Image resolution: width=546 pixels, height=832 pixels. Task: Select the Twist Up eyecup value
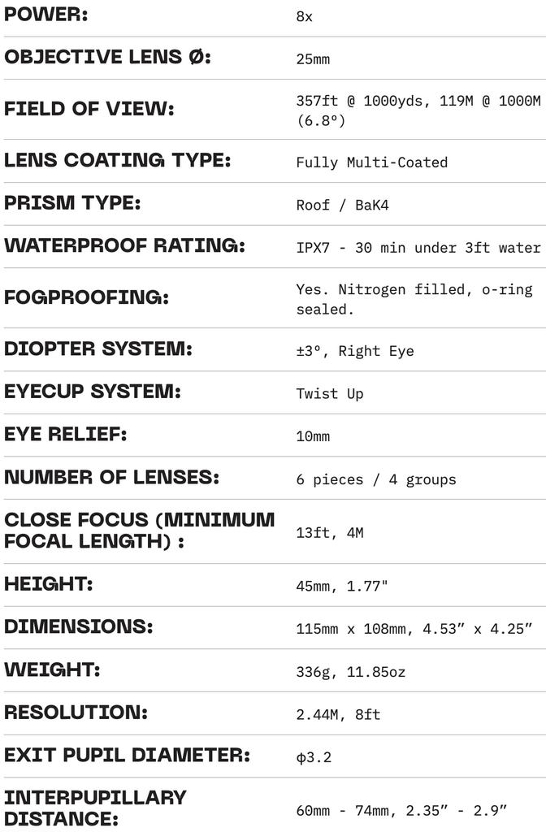330,394
